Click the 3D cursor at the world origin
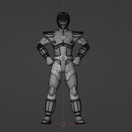This screenshot has width=132, height=132. coord(63,124)
